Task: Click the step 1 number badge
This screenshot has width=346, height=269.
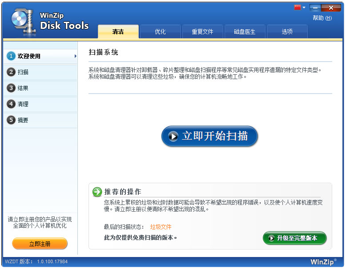Action: coord(11,56)
